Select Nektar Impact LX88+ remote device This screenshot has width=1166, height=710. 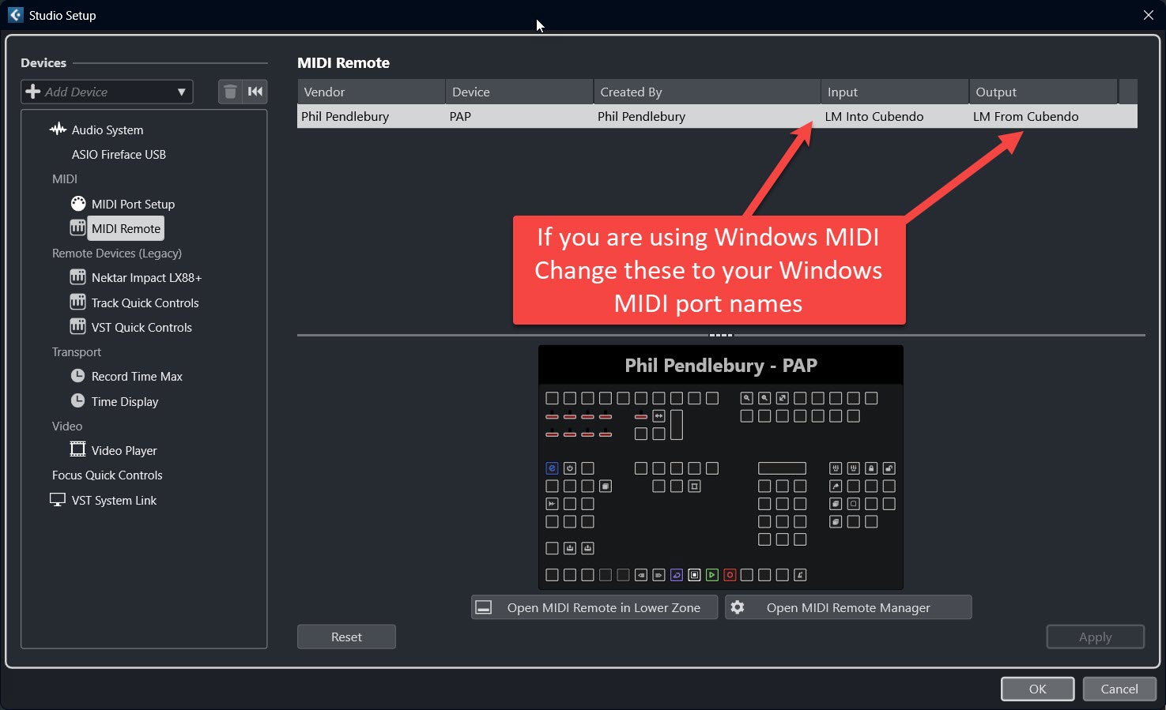[x=146, y=277]
